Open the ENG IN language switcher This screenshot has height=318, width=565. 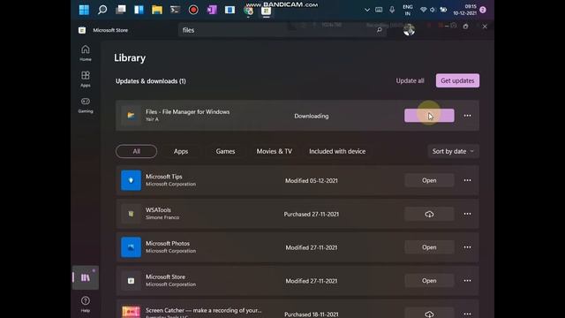408,10
